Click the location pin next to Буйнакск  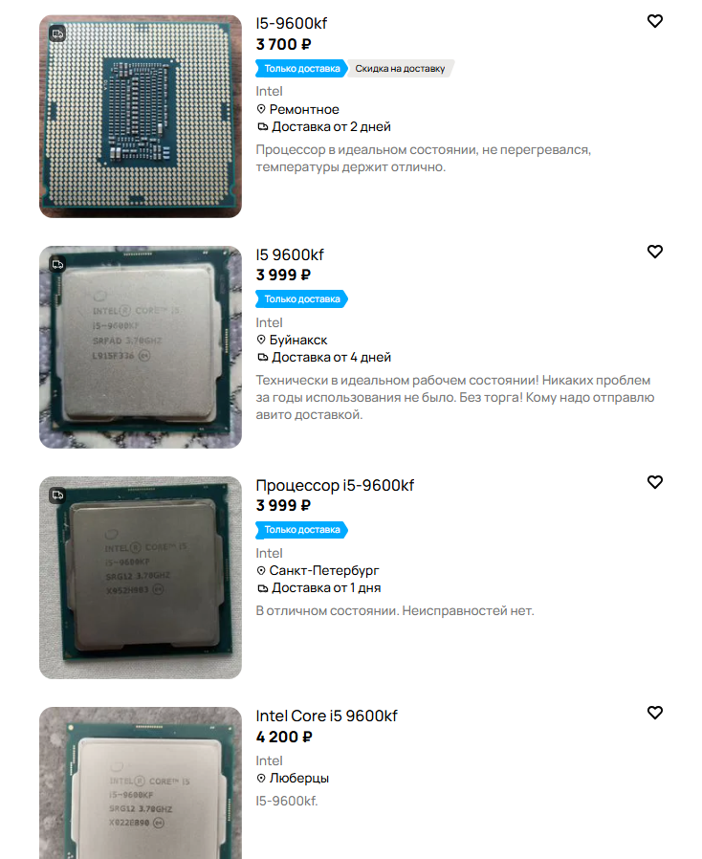[x=261, y=340]
